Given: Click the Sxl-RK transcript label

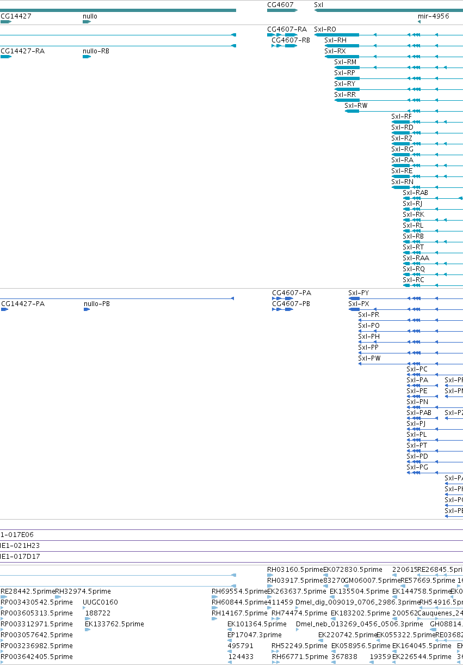Looking at the screenshot, I should pos(413,215).
